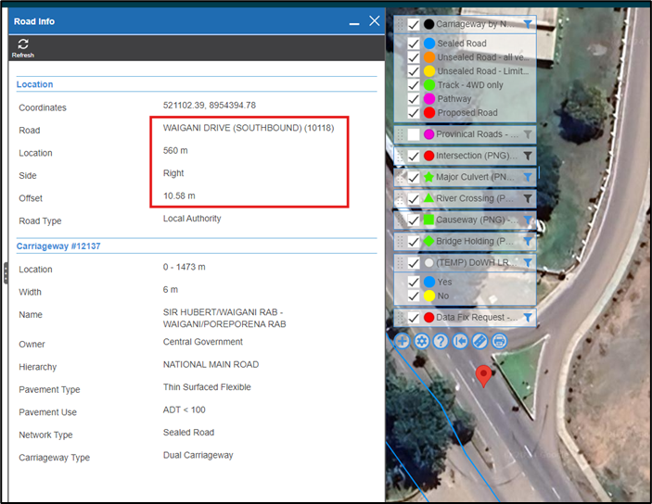Screen dimensions: 652x504
Task: Click the blue Sealed Road swatch
Action: tap(429, 44)
